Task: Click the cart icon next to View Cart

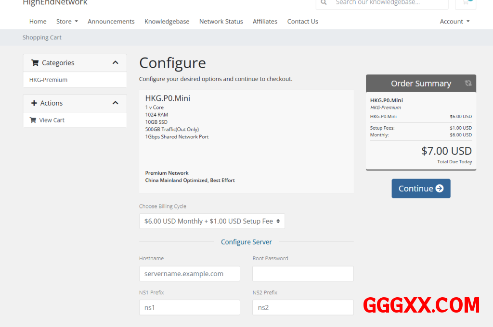Action: tap(33, 120)
